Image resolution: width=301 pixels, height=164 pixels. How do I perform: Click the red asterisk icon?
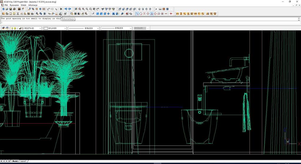point(171,13)
